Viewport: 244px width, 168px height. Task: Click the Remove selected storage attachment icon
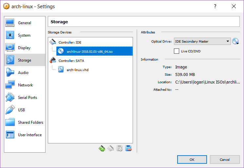[x=128, y=148]
